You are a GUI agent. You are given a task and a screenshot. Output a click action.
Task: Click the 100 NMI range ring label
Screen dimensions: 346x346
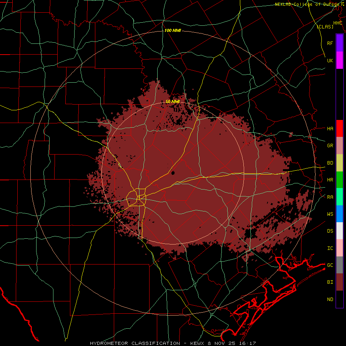[x=173, y=30]
